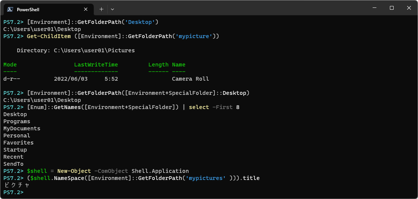Image resolution: width=418 pixels, height=199 pixels.
Task: Click the ピクチャ output text
Action: tap(16, 185)
